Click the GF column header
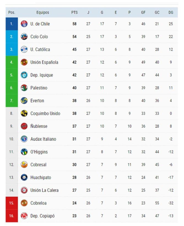The width and height of the screenshot is (184, 226). point(143,12)
